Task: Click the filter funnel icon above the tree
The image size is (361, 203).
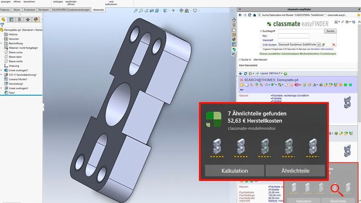Action: [x=2, y=25]
